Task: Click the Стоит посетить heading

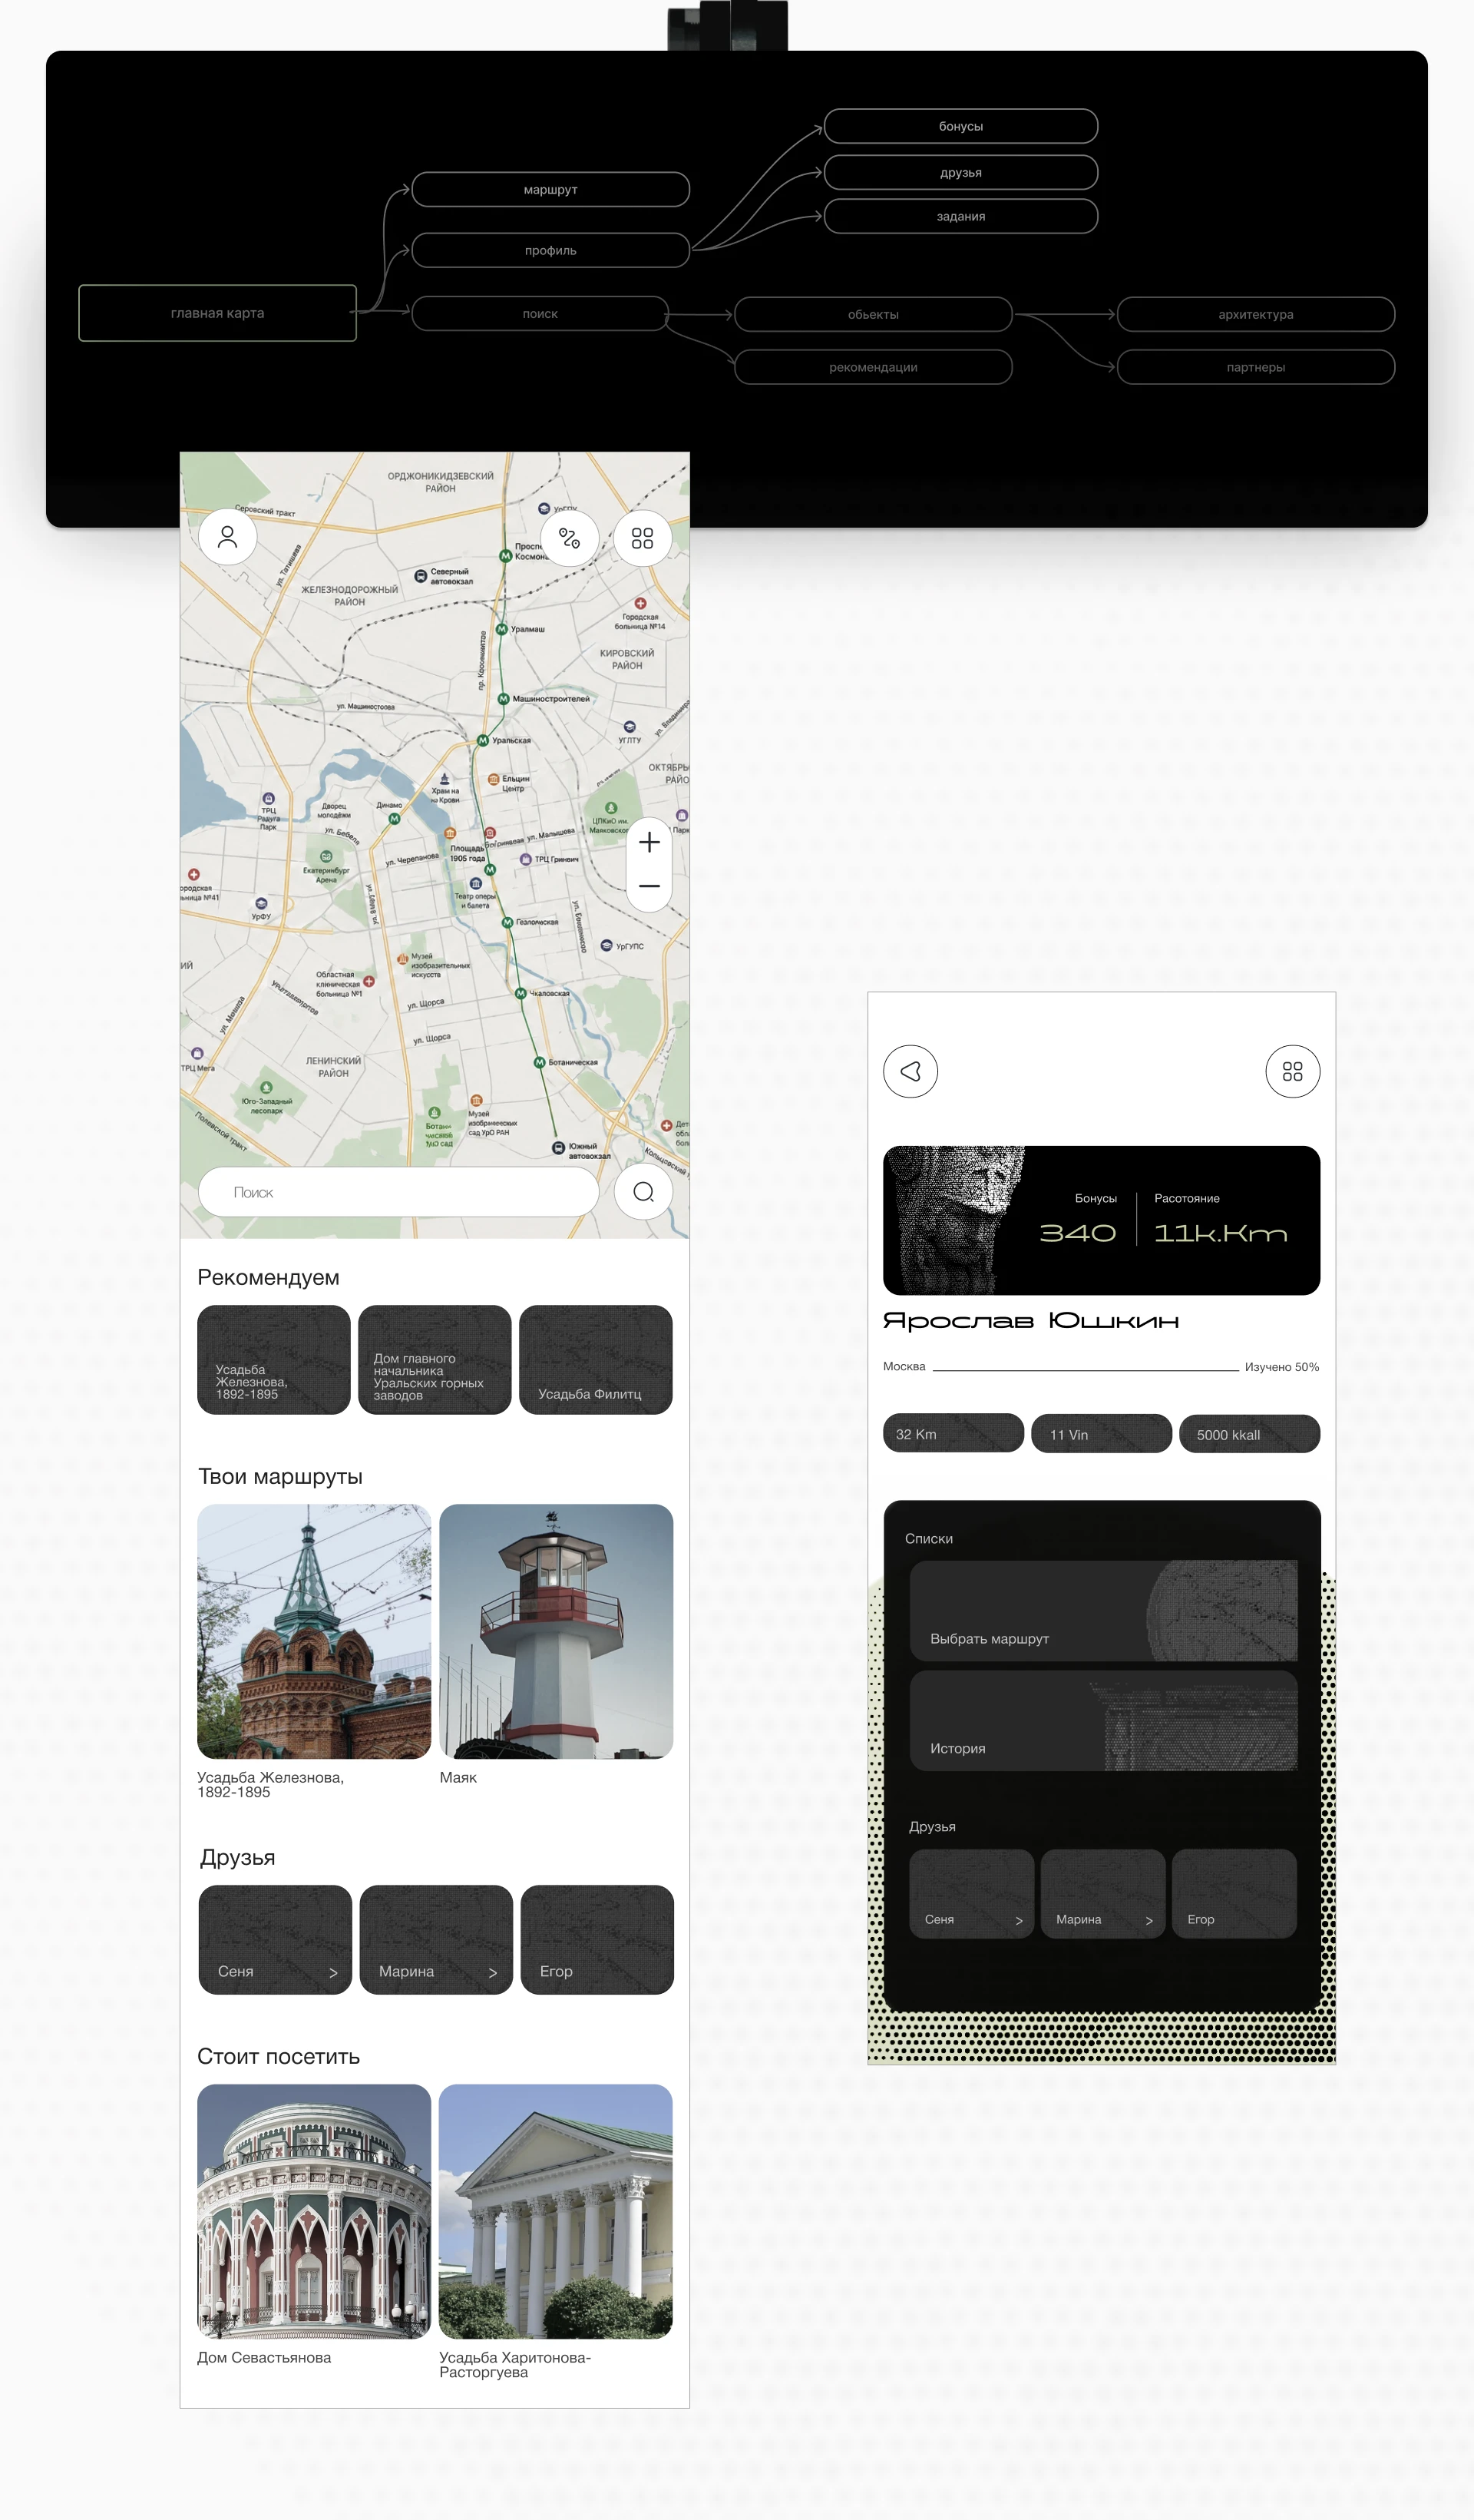Action: point(279,2056)
